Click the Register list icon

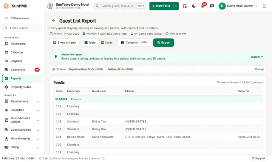point(6,61)
